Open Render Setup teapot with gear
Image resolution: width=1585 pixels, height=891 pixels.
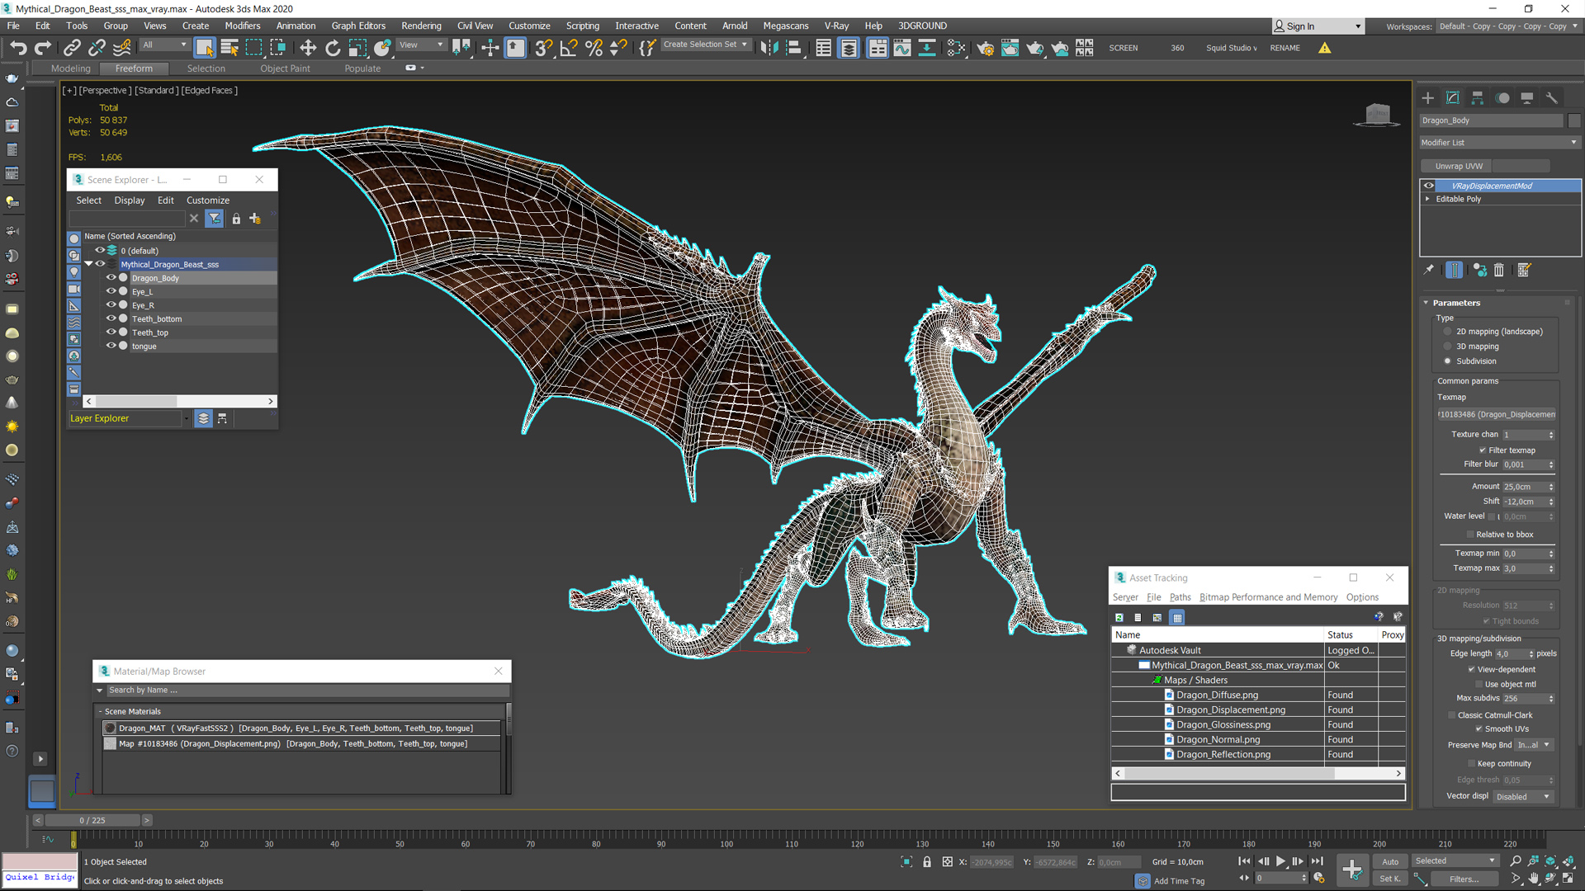pyautogui.click(x=985, y=48)
